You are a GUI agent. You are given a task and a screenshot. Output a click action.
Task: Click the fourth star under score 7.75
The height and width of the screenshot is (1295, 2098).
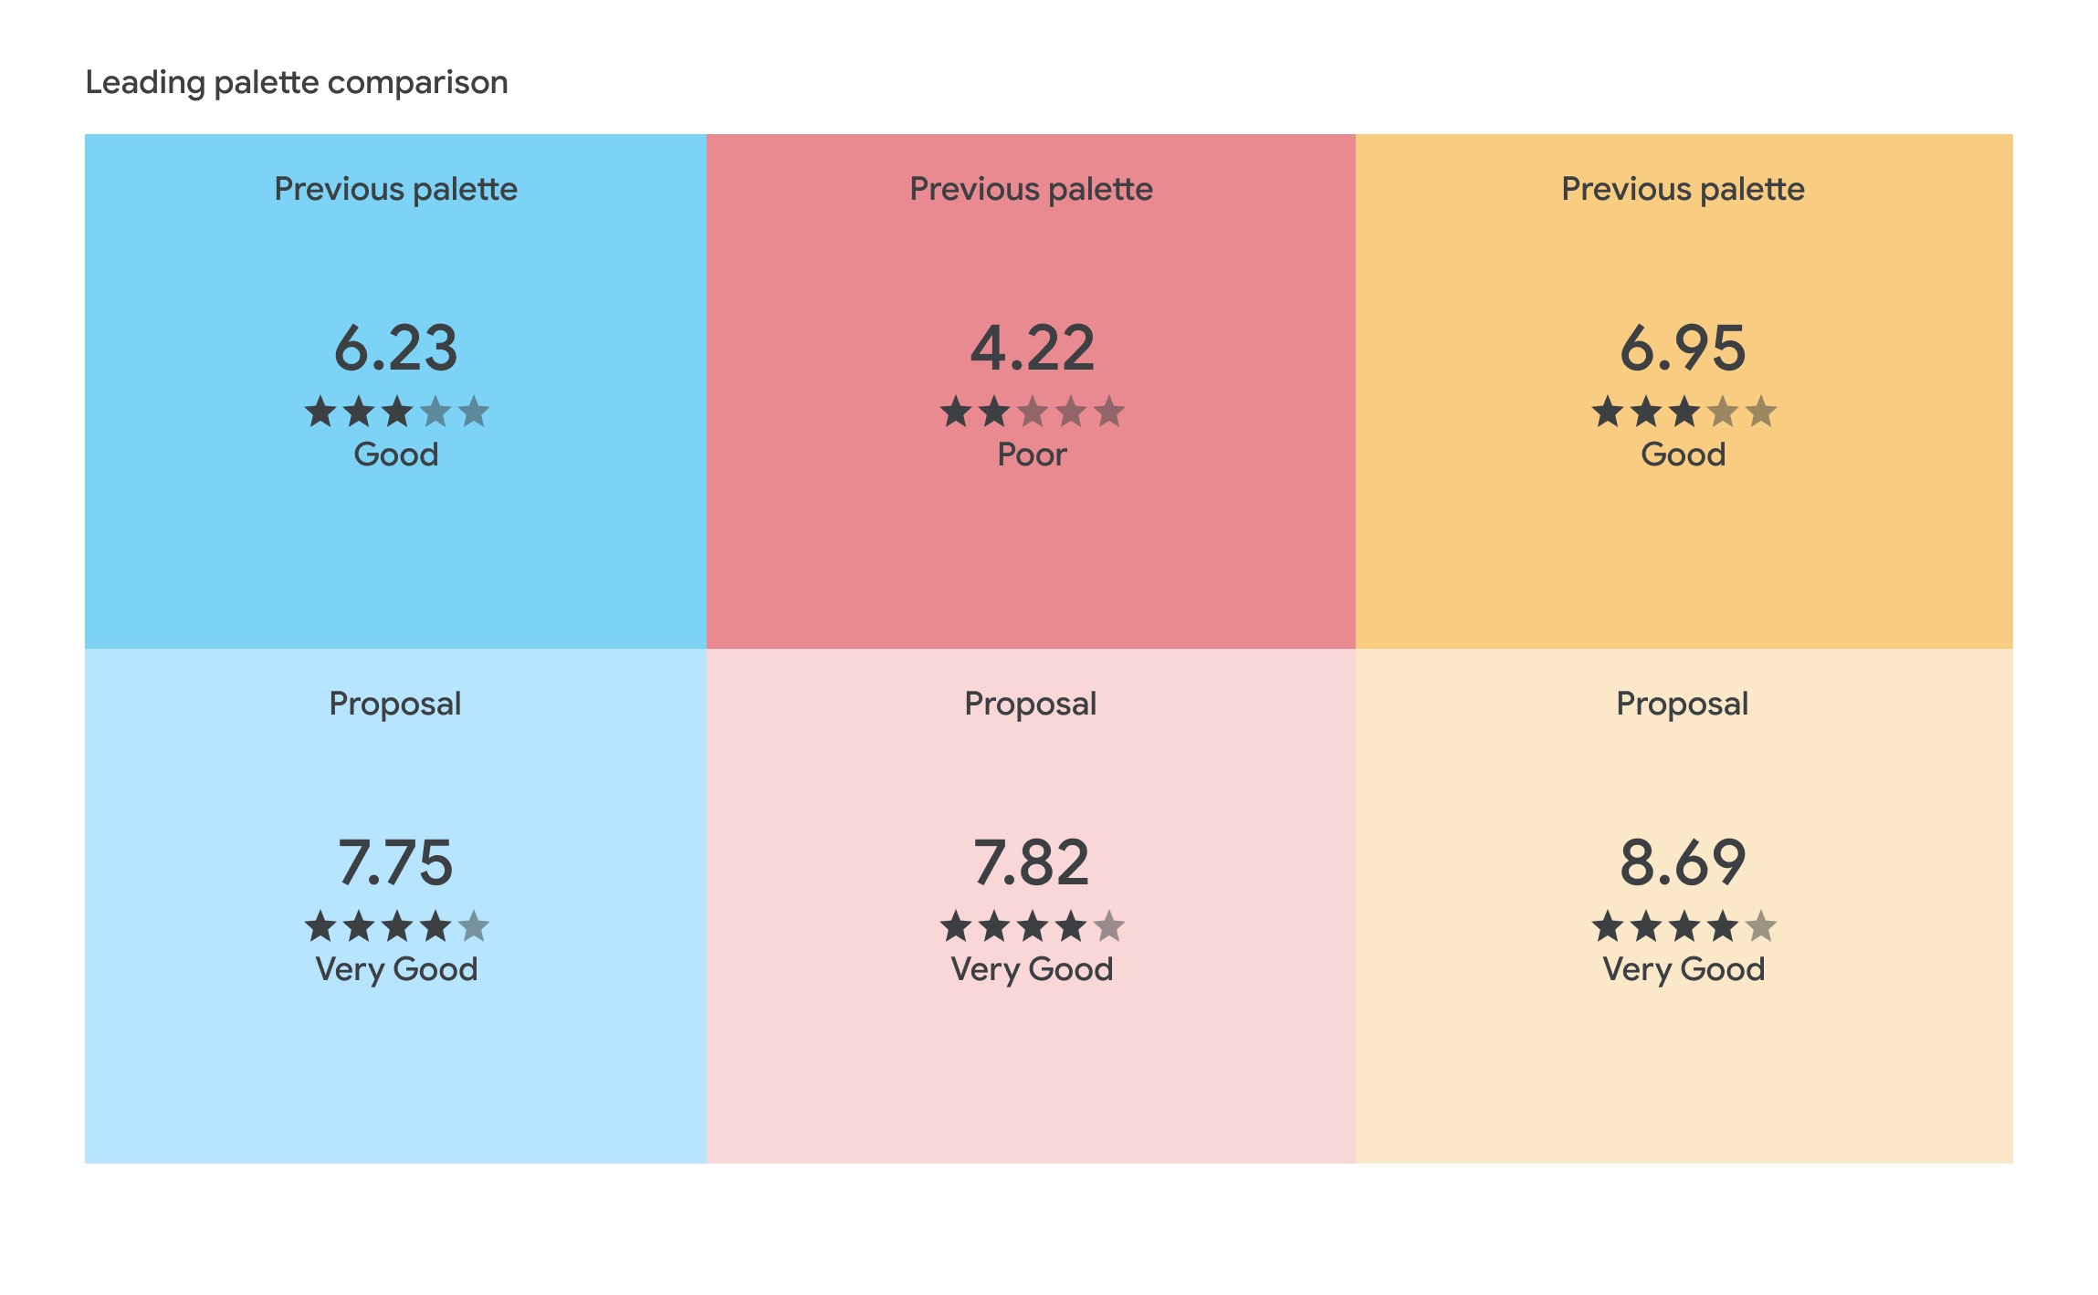(435, 927)
